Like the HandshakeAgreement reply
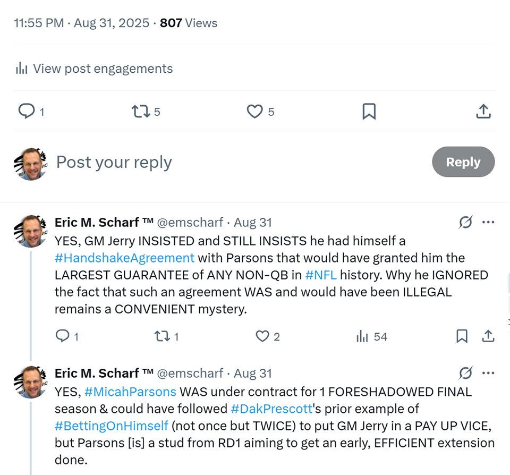Image resolution: width=510 pixels, height=475 pixels. tap(262, 336)
